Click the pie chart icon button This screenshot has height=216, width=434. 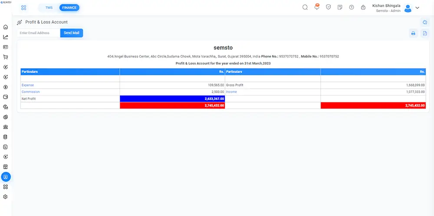(425, 22)
